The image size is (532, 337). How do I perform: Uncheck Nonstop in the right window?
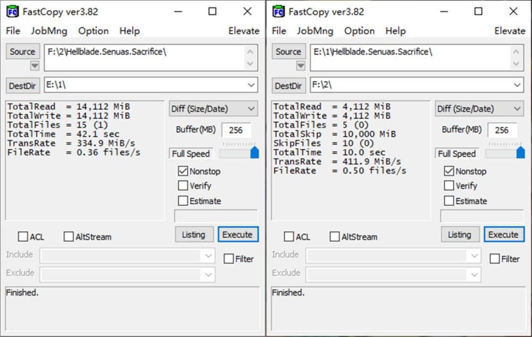pos(449,171)
